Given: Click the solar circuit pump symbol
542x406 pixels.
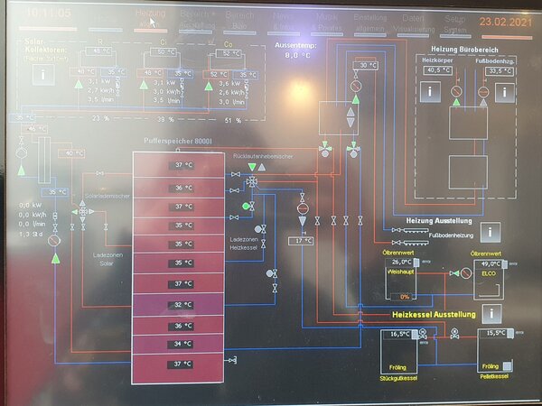Looking at the screenshot, I should (53, 241).
